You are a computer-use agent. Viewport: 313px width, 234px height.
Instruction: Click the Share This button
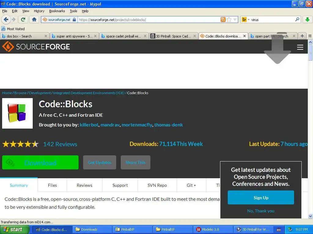[135, 162]
